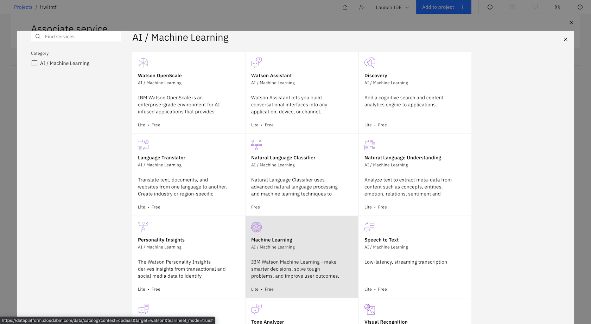
Task: Open the project information icon
Action: click(490, 7)
